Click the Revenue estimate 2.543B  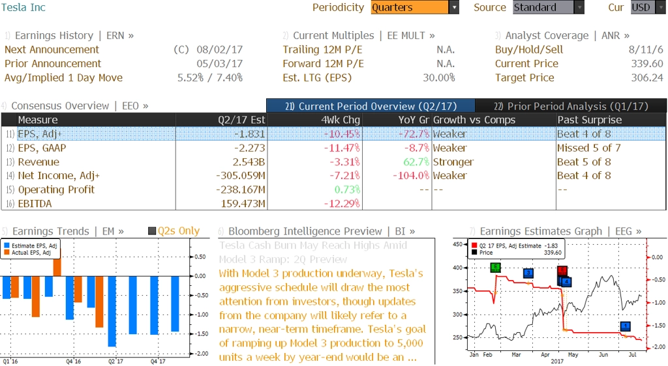click(249, 162)
